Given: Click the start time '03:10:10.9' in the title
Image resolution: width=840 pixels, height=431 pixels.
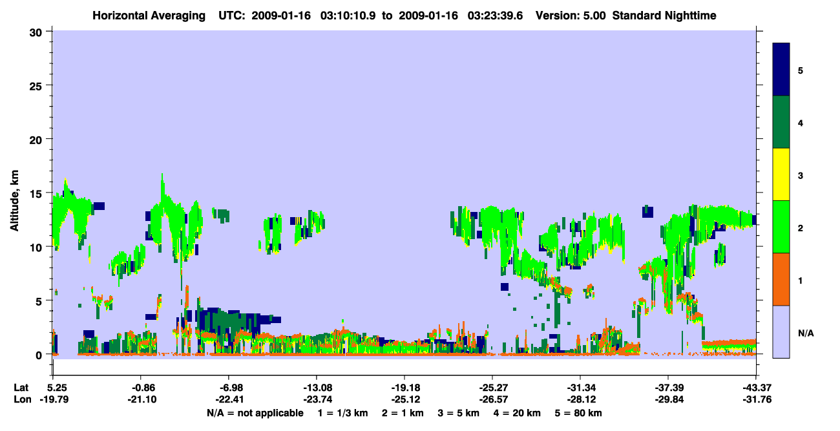Looking at the screenshot, I should click(x=348, y=16).
